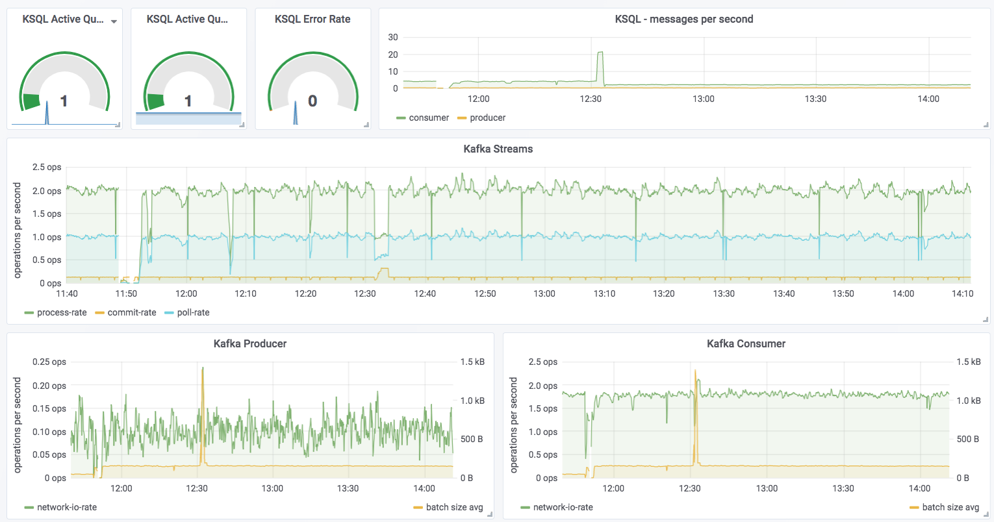The image size is (994, 522).
Task: Toggle the consumer series in the legend
Action: pyautogui.click(x=429, y=118)
